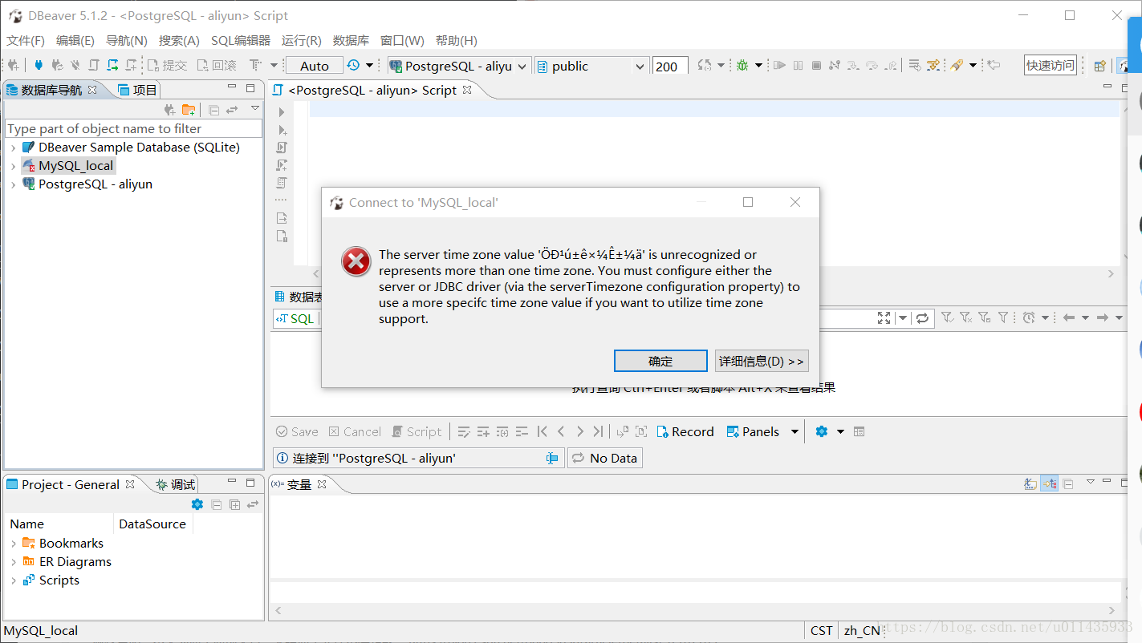Open the 编辑(E) menu
Screen dimensions: 1142x643
coord(75,40)
